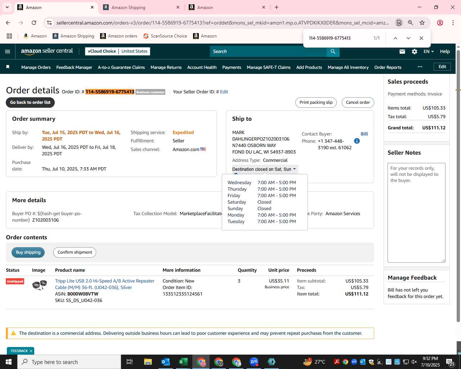Open Excel from the taskbar
This screenshot has width=461, height=369.
(183, 362)
